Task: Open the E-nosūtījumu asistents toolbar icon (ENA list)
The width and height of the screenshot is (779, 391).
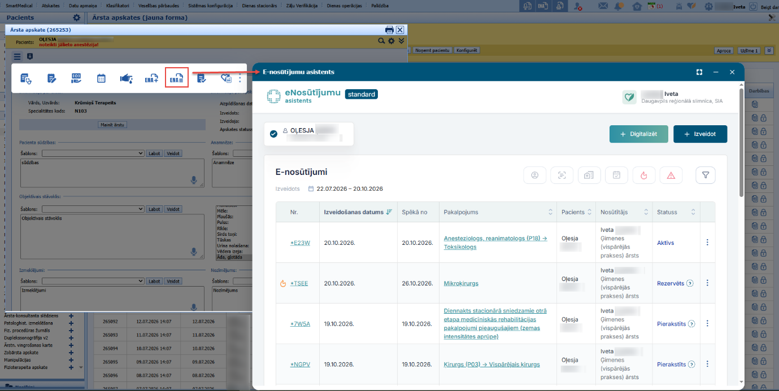Action: tap(177, 78)
